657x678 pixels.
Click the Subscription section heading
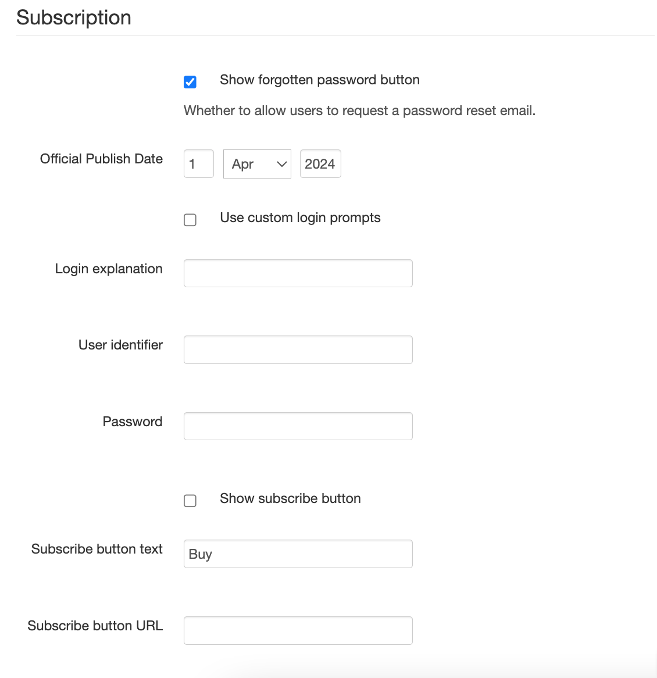pyautogui.click(x=74, y=17)
